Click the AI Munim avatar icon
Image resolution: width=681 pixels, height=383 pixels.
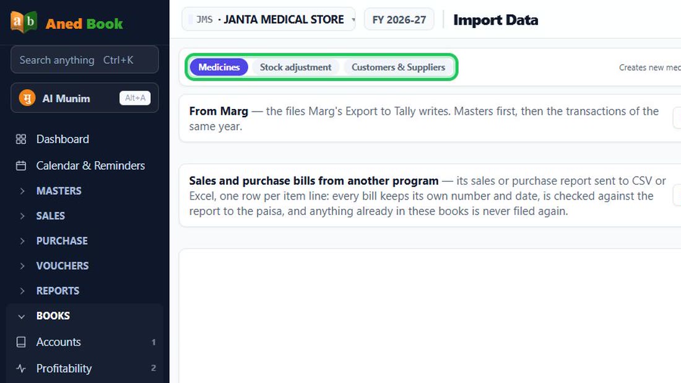27,98
